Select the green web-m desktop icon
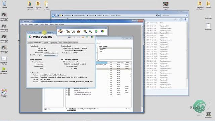 pos(4,70)
